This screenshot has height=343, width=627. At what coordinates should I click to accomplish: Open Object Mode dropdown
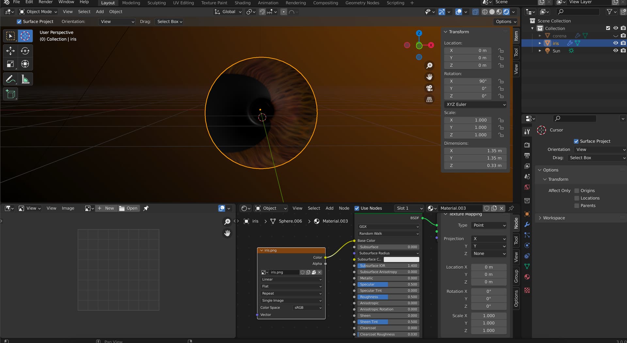(x=38, y=12)
